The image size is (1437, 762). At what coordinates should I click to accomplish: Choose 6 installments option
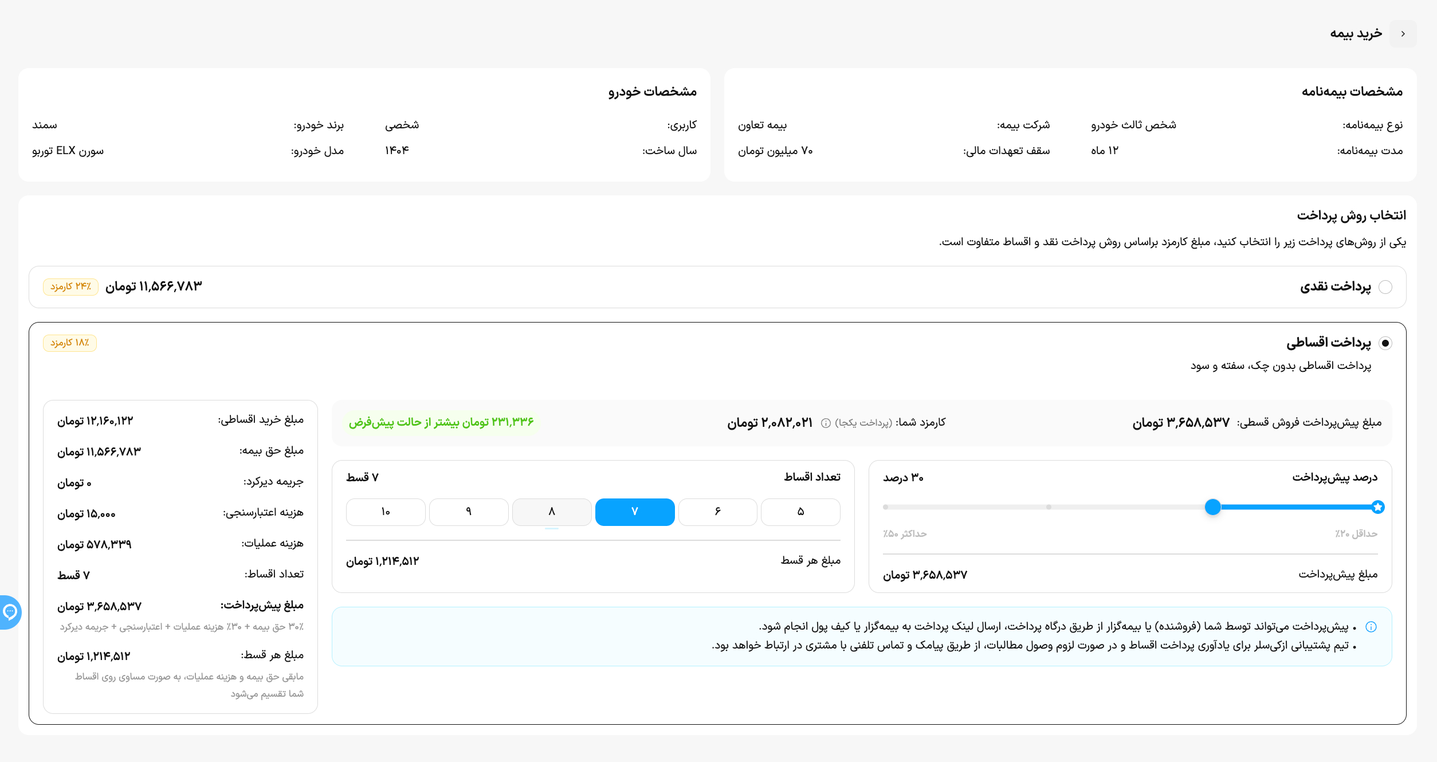click(x=717, y=512)
